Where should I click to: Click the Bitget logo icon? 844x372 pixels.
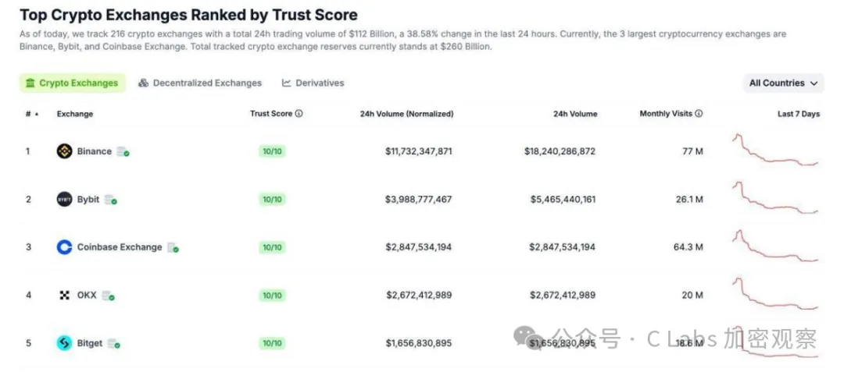pos(65,343)
